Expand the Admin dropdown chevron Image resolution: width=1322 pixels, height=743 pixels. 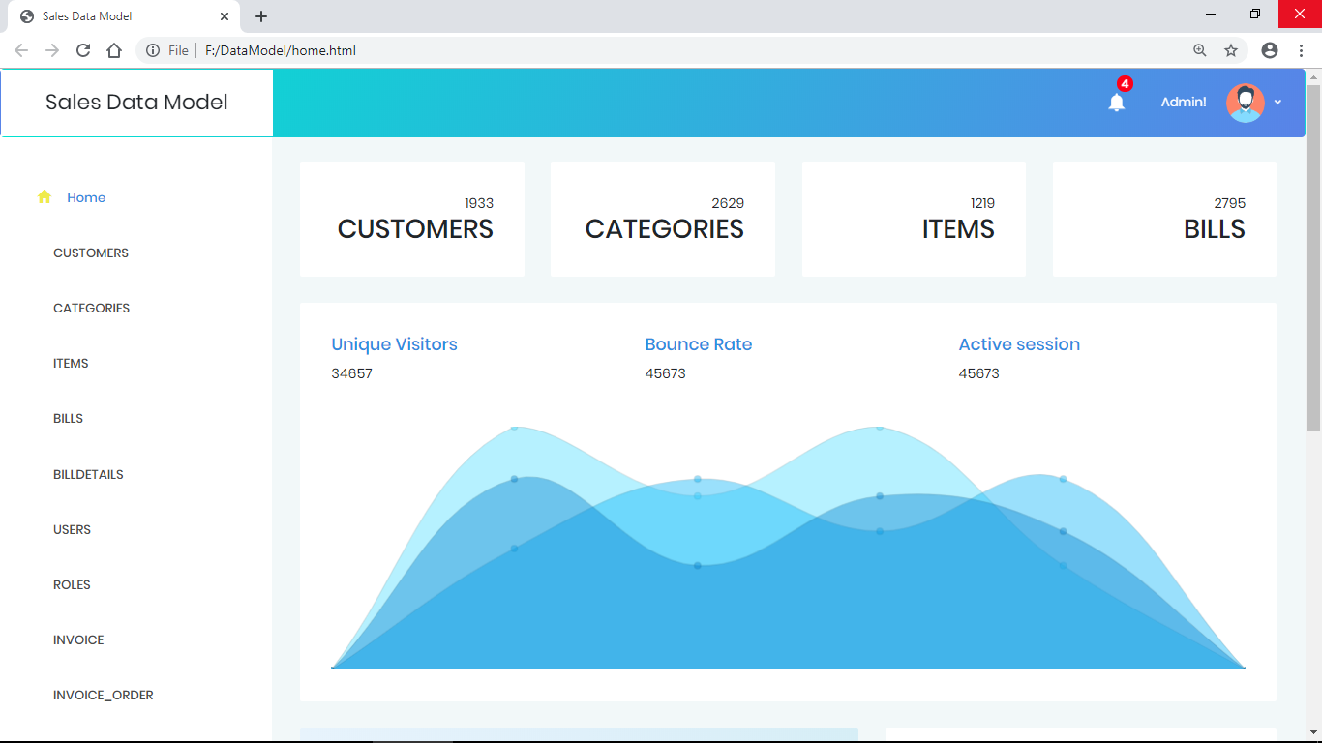click(x=1277, y=103)
